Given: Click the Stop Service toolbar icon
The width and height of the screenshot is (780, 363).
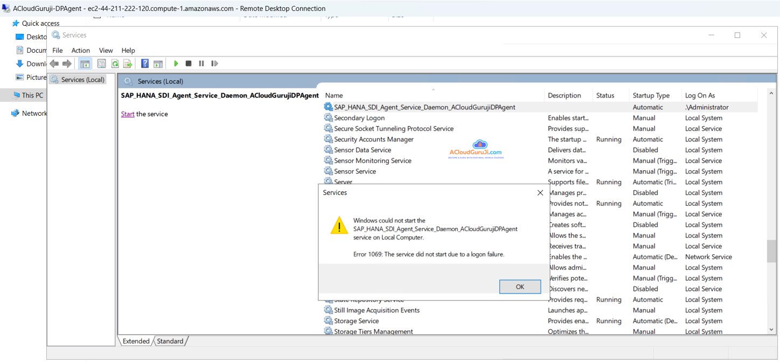Looking at the screenshot, I should tap(189, 64).
